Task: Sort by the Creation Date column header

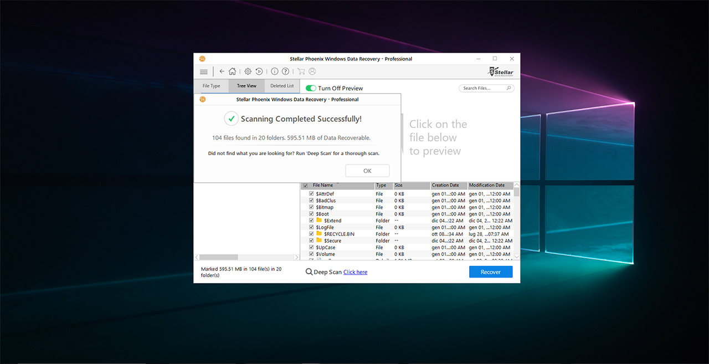Action: coord(449,186)
